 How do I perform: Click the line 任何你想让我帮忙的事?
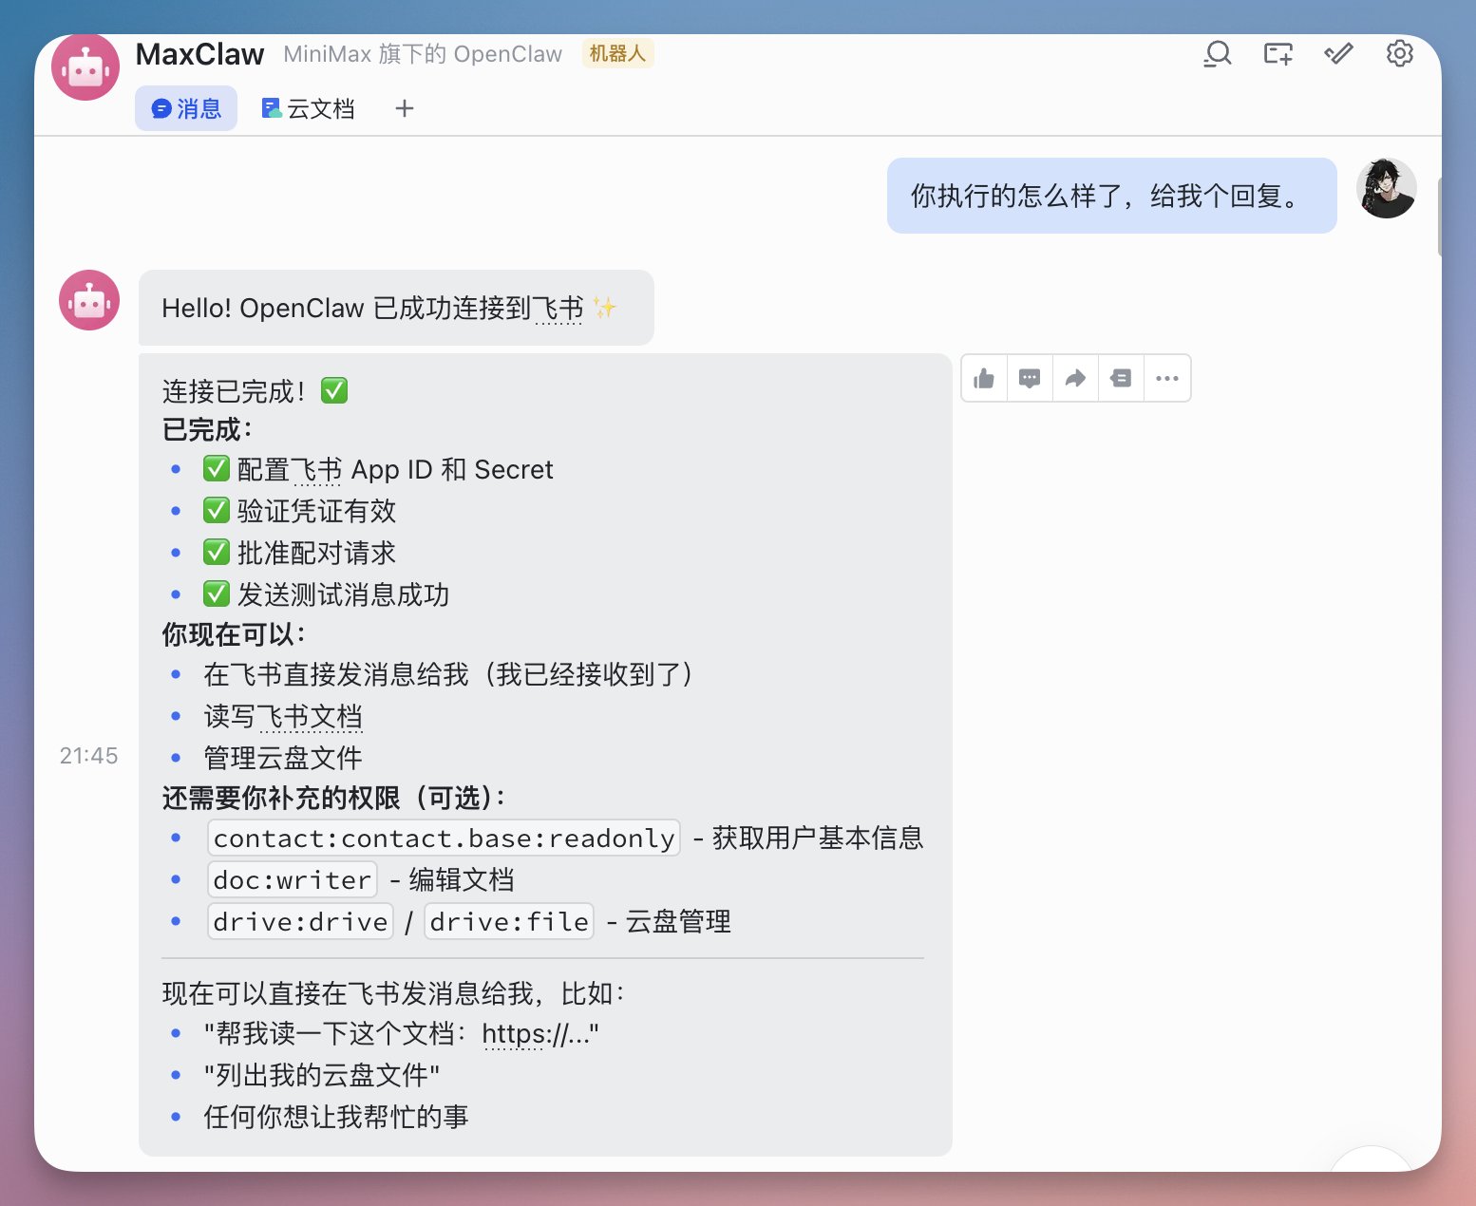click(x=336, y=1117)
